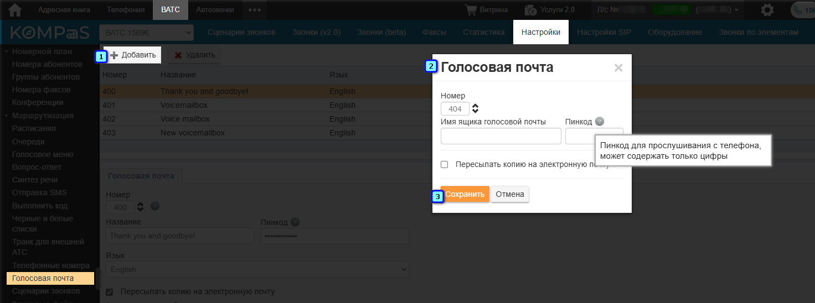Switch to Факсы tab
This screenshot has width=815, height=303.
click(x=434, y=32)
